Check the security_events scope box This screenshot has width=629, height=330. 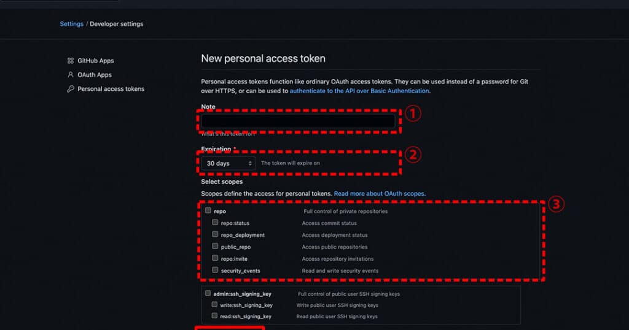click(215, 271)
